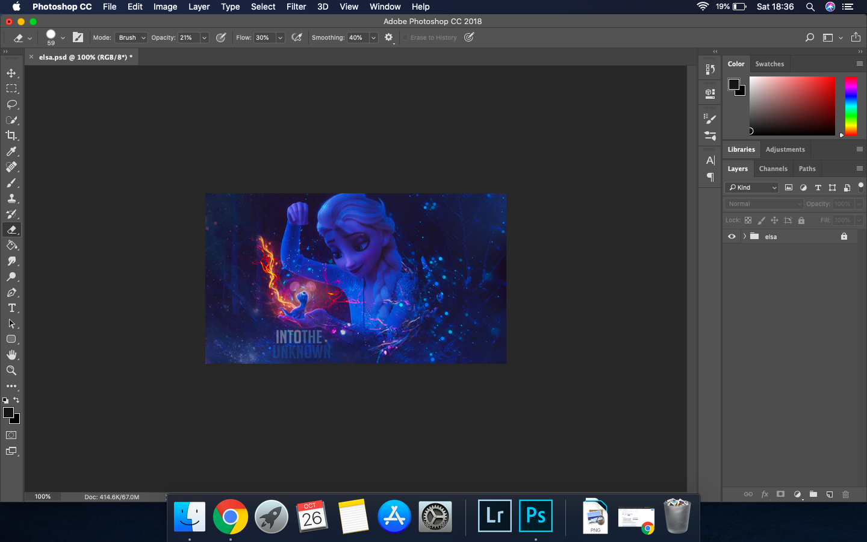Screen dimensions: 867x542
Task: Open the Flow slider dropdown arrow
Action: (280, 37)
